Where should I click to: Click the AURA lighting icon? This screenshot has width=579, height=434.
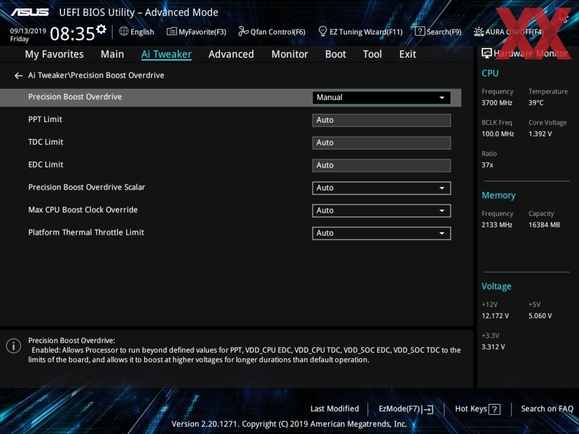pos(479,31)
